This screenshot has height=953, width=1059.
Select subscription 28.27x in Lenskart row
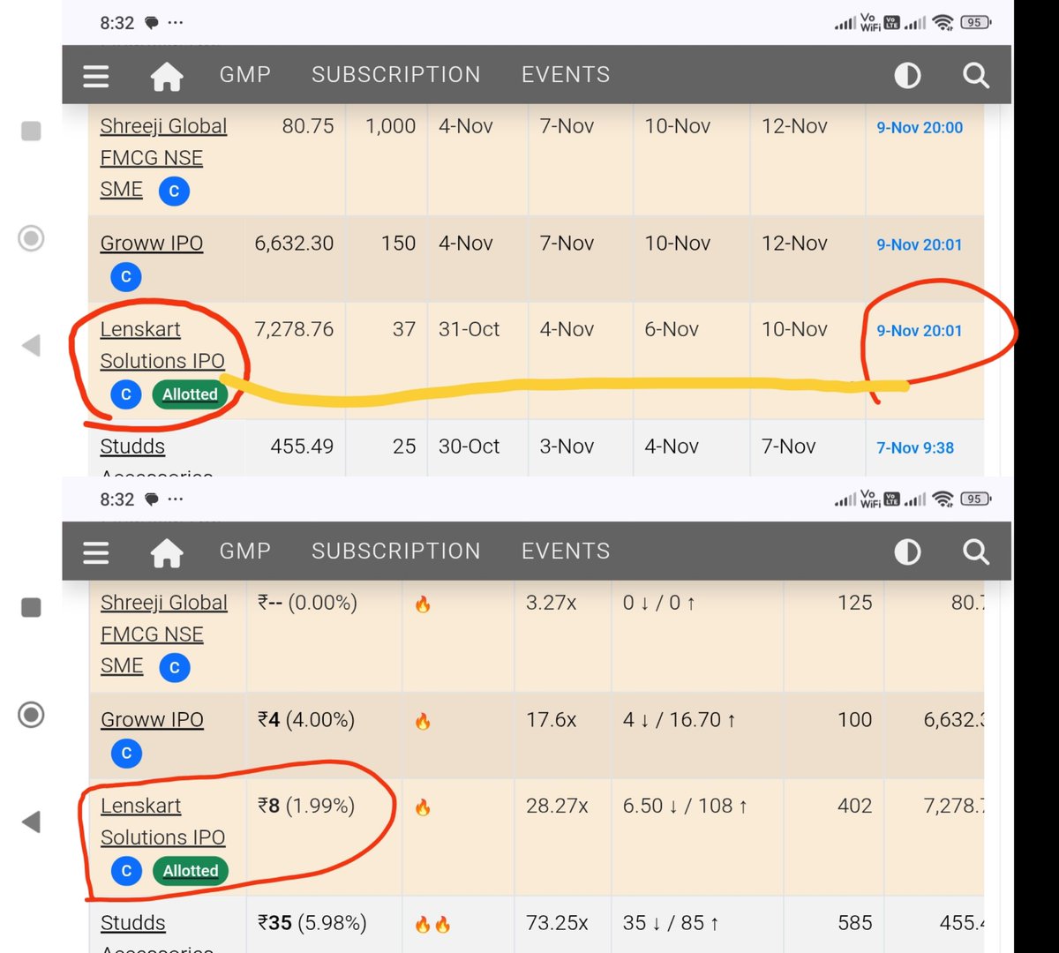coord(557,806)
